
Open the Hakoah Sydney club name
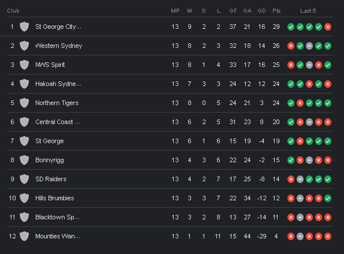tap(58, 84)
